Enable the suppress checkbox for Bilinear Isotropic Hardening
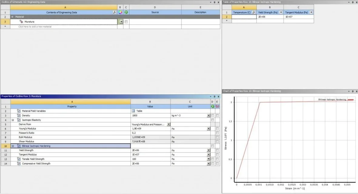Image resolution: width=358 pixels, height=194 pixels. (212, 146)
